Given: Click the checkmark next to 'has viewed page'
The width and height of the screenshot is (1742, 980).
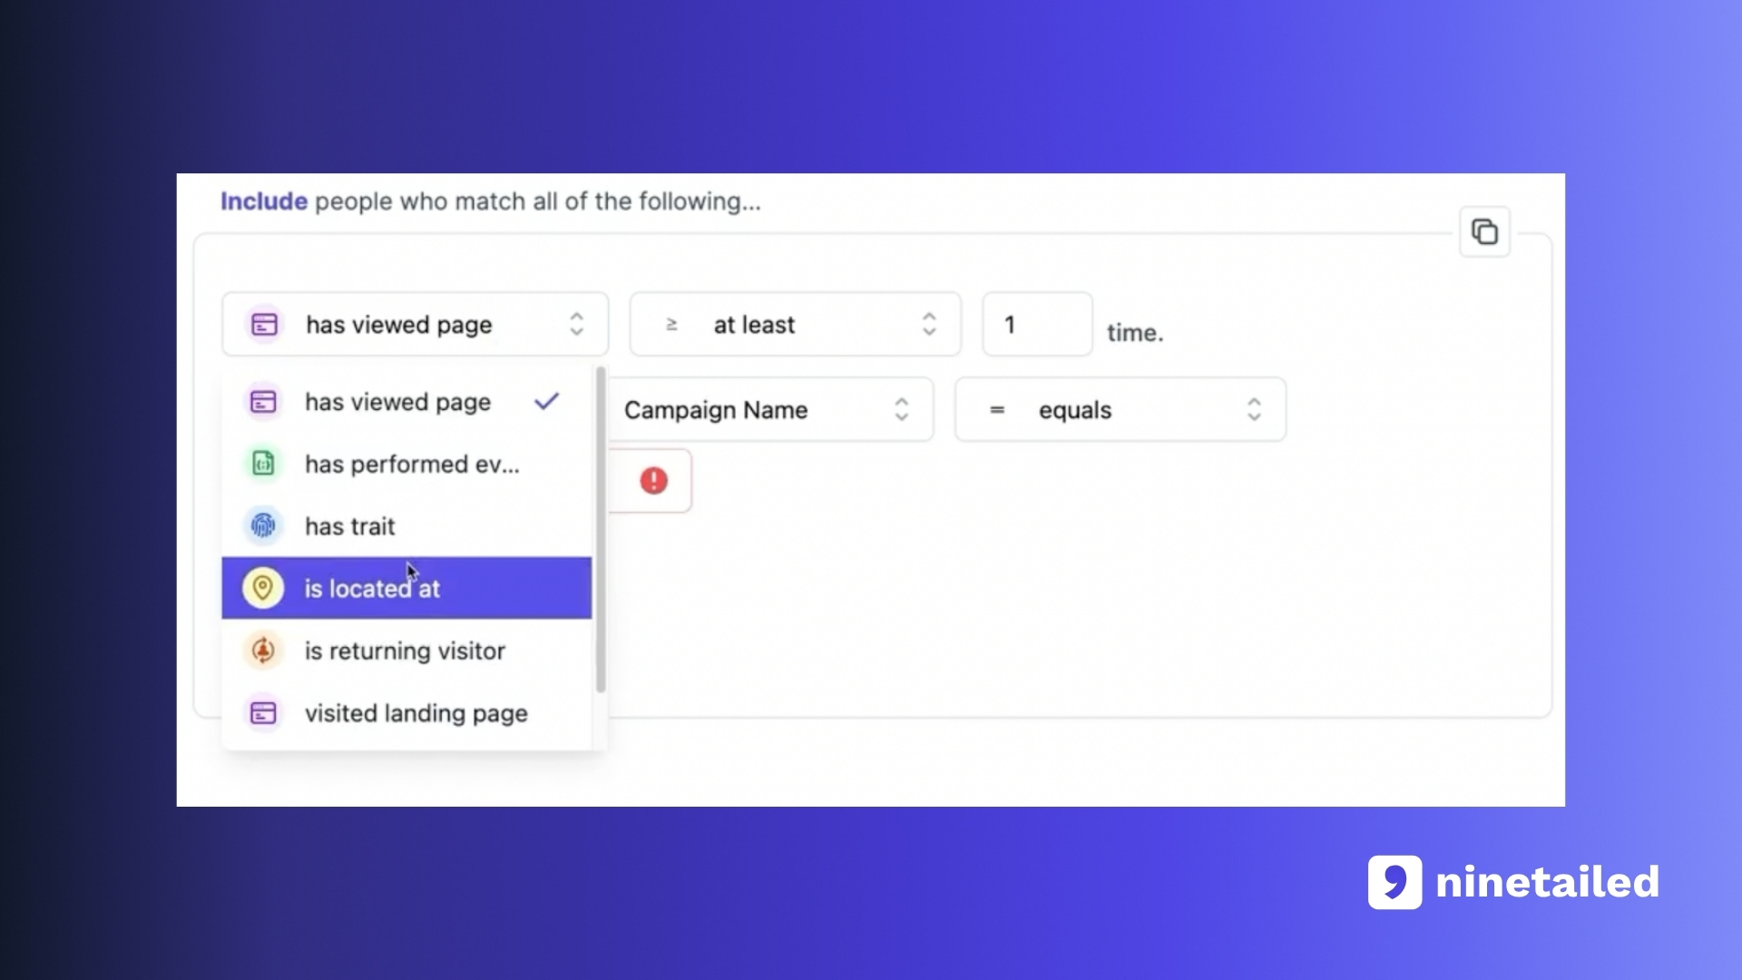Looking at the screenshot, I should pos(545,401).
